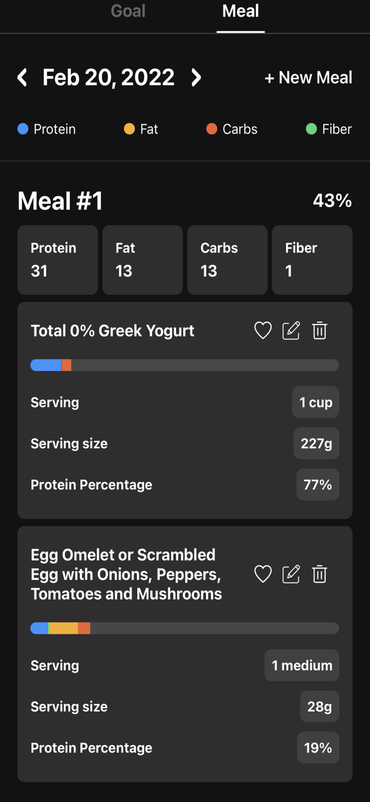The width and height of the screenshot is (370, 802).
Task: Click the Fiber legend color dot
Action: [x=311, y=129]
